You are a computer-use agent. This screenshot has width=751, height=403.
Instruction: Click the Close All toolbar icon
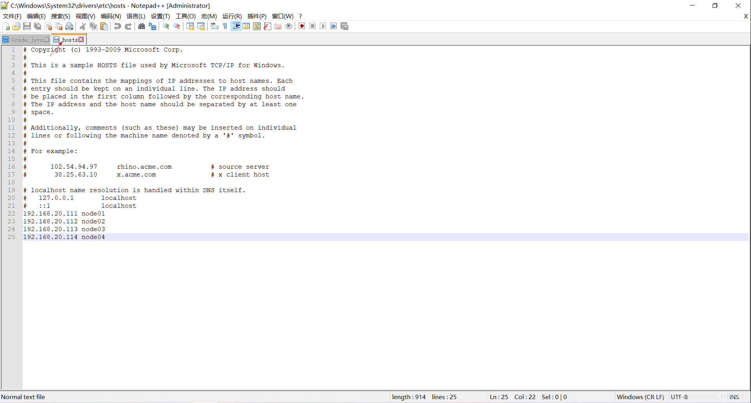coord(59,26)
